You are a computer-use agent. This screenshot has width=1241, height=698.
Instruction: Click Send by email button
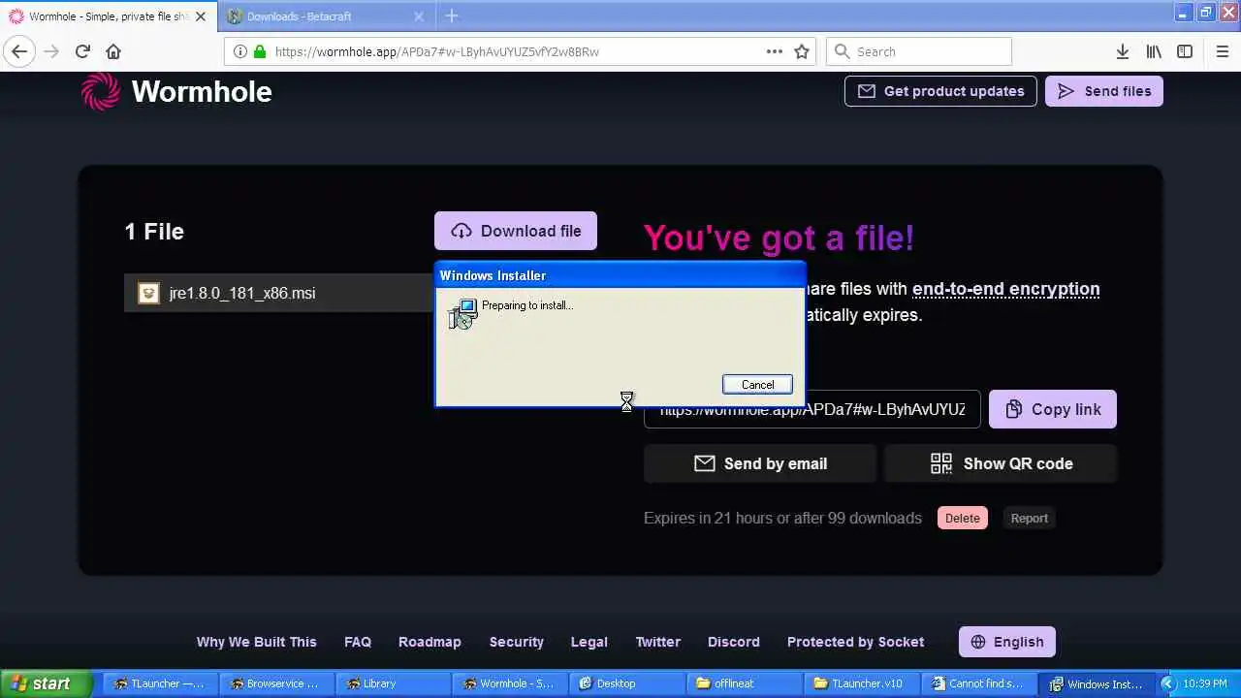[760, 463]
